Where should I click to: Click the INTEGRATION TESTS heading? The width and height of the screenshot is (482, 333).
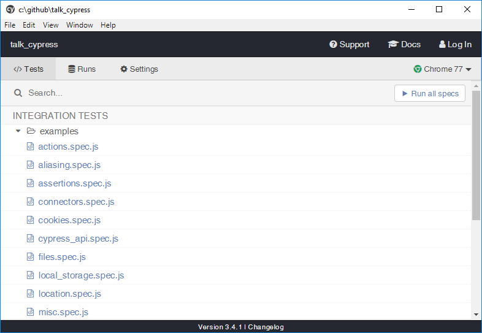tap(60, 116)
